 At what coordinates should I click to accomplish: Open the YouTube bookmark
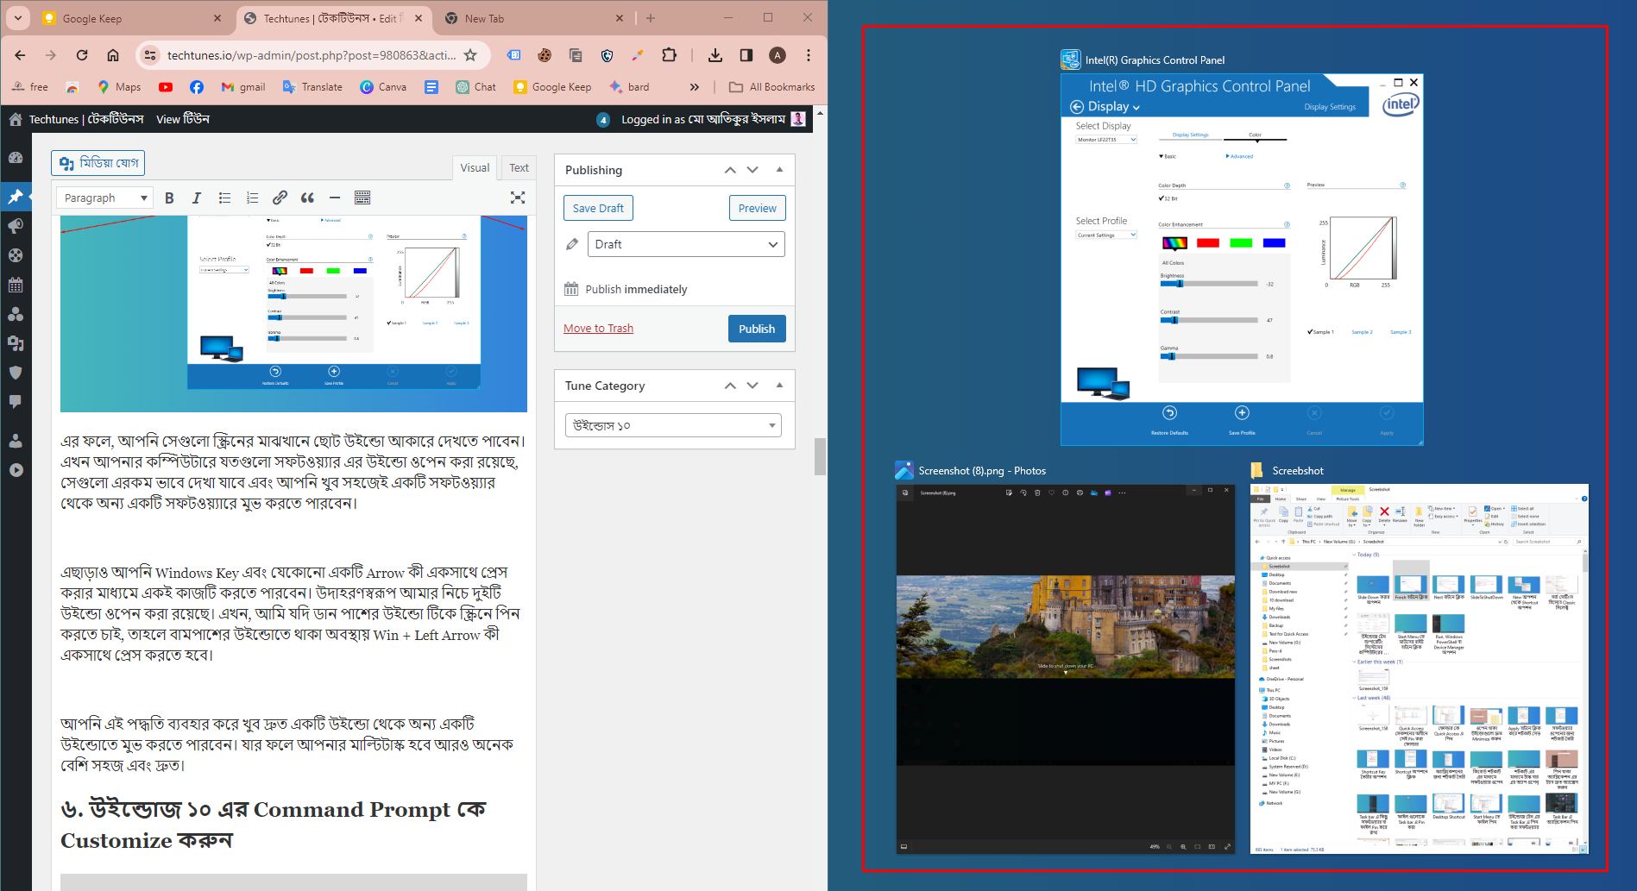pyautogui.click(x=166, y=87)
